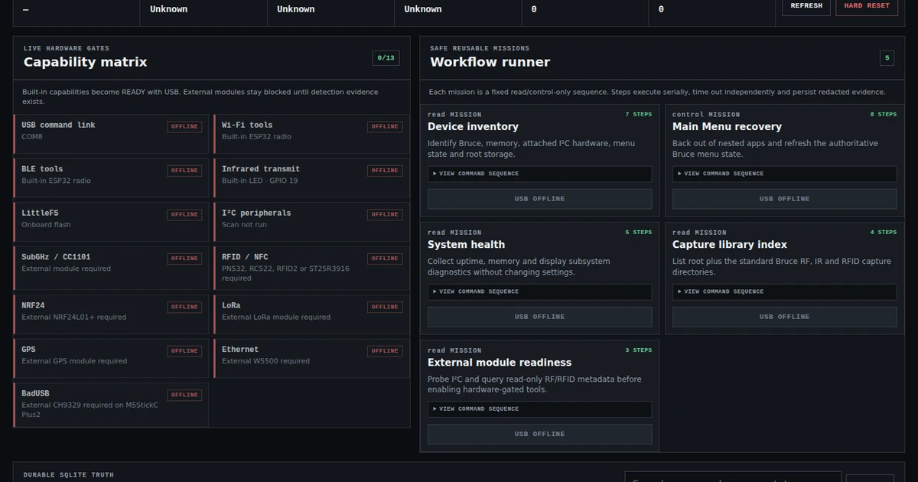Click OFFLINE badge on Ethernet
This screenshot has height=482, width=918.
point(385,351)
